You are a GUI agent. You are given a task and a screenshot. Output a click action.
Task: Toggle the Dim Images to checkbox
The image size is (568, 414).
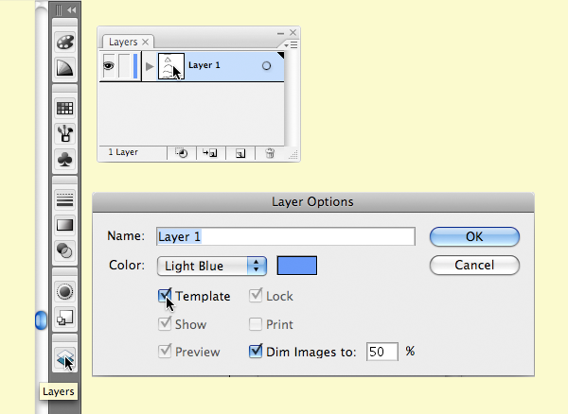(256, 352)
